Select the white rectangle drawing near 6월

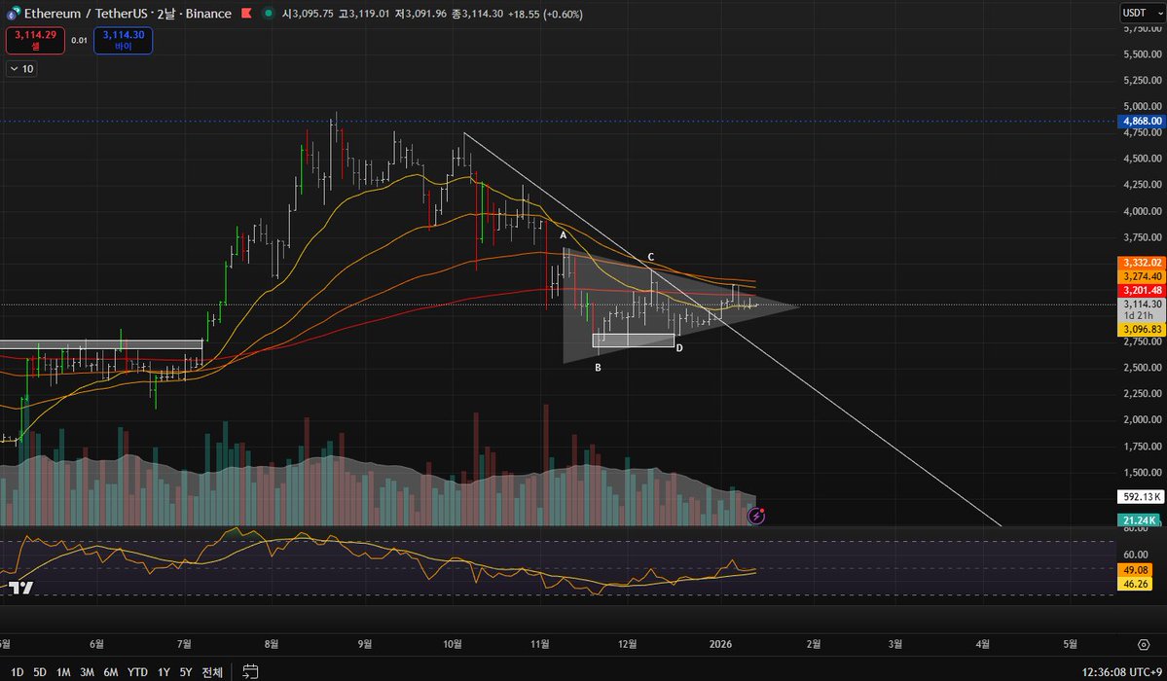100,343
